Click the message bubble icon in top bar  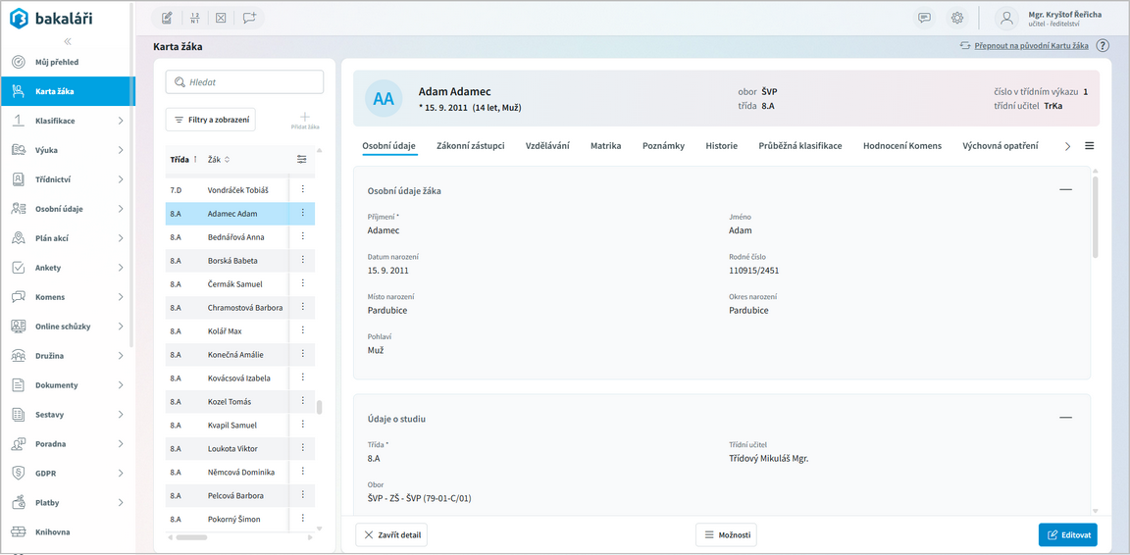click(x=924, y=18)
